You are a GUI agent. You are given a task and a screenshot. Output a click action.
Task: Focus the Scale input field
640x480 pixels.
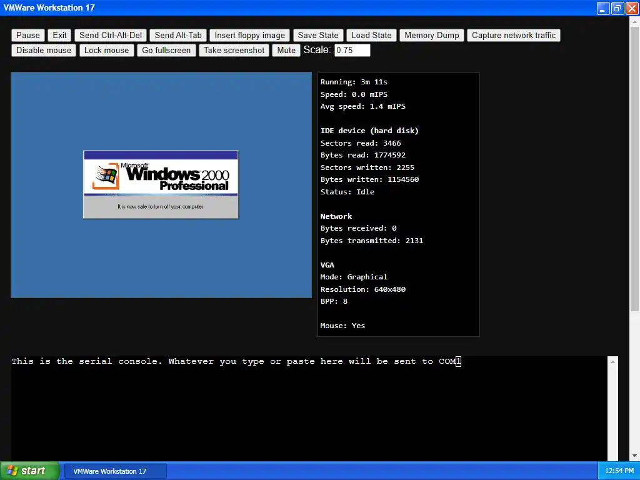point(352,50)
